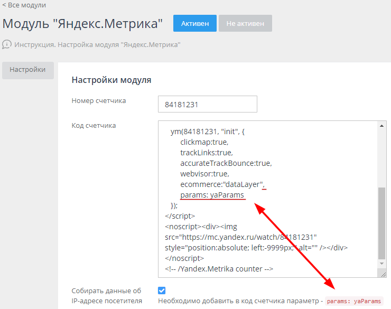The image size is (391, 309).
Task: Click the "Код счетчика" field label
Action: pyautogui.click(x=94, y=125)
